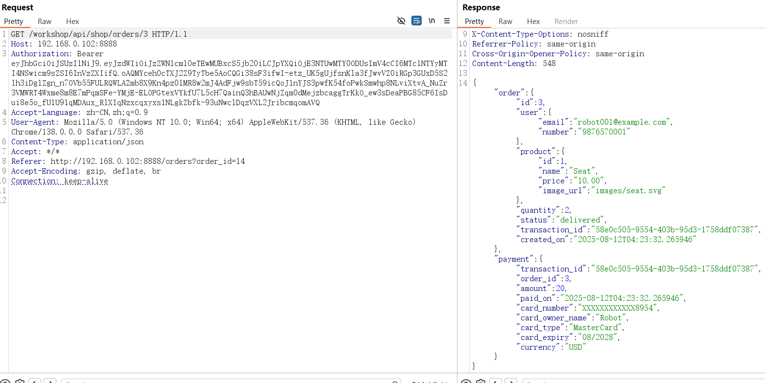The height and width of the screenshot is (383, 765).
Task: Click the Response panel title
Action: pos(481,7)
